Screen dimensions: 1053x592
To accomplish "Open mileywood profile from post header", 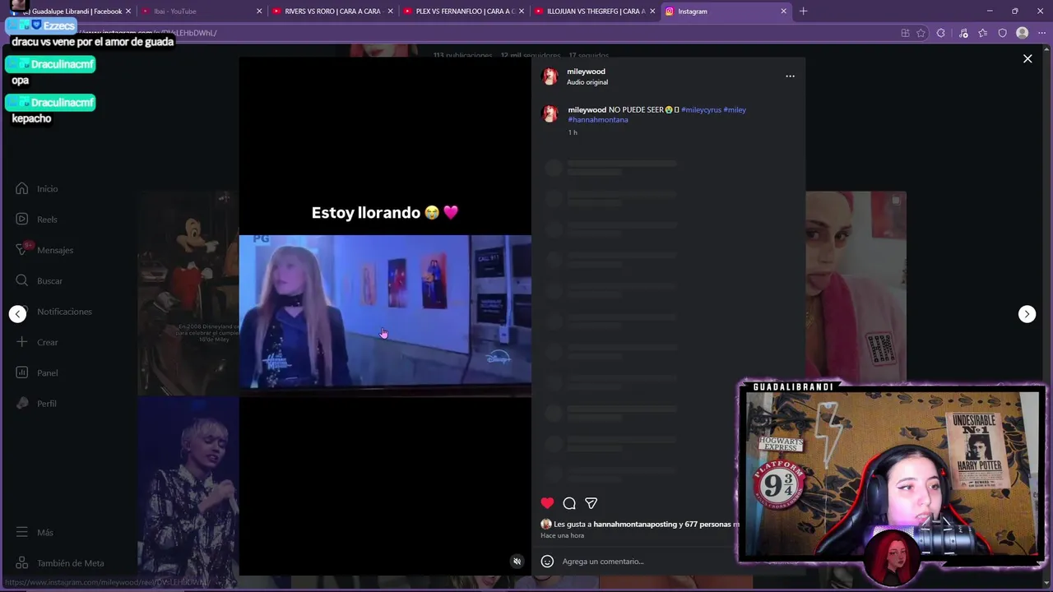I will tap(586, 72).
